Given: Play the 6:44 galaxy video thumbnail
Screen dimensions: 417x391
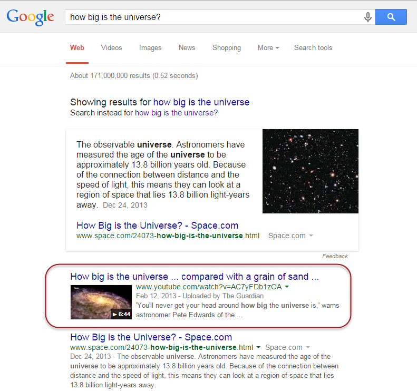Looking at the screenshot, I should pyautogui.click(x=101, y=302).
